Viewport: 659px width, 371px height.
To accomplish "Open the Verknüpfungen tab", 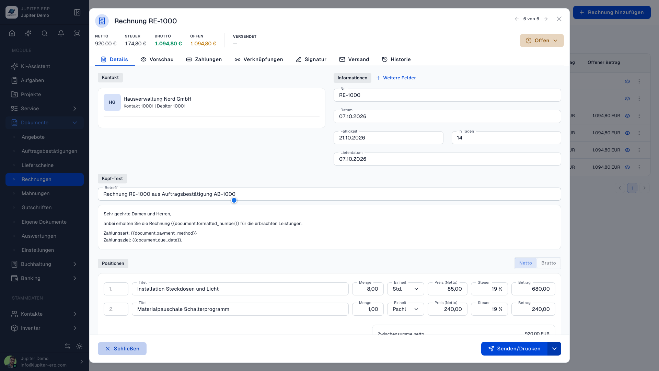I will coord(259,59).
